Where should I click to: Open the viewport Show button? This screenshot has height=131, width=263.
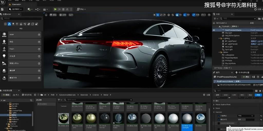[71, 15]
